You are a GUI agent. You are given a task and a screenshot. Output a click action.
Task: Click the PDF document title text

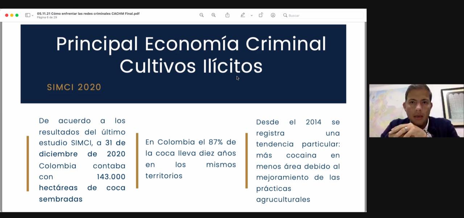(88, 13)
